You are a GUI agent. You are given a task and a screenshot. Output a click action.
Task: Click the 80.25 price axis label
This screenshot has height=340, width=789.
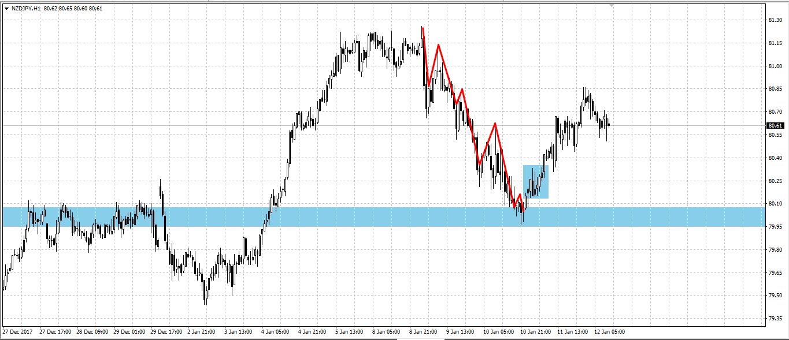pos(775,181)
